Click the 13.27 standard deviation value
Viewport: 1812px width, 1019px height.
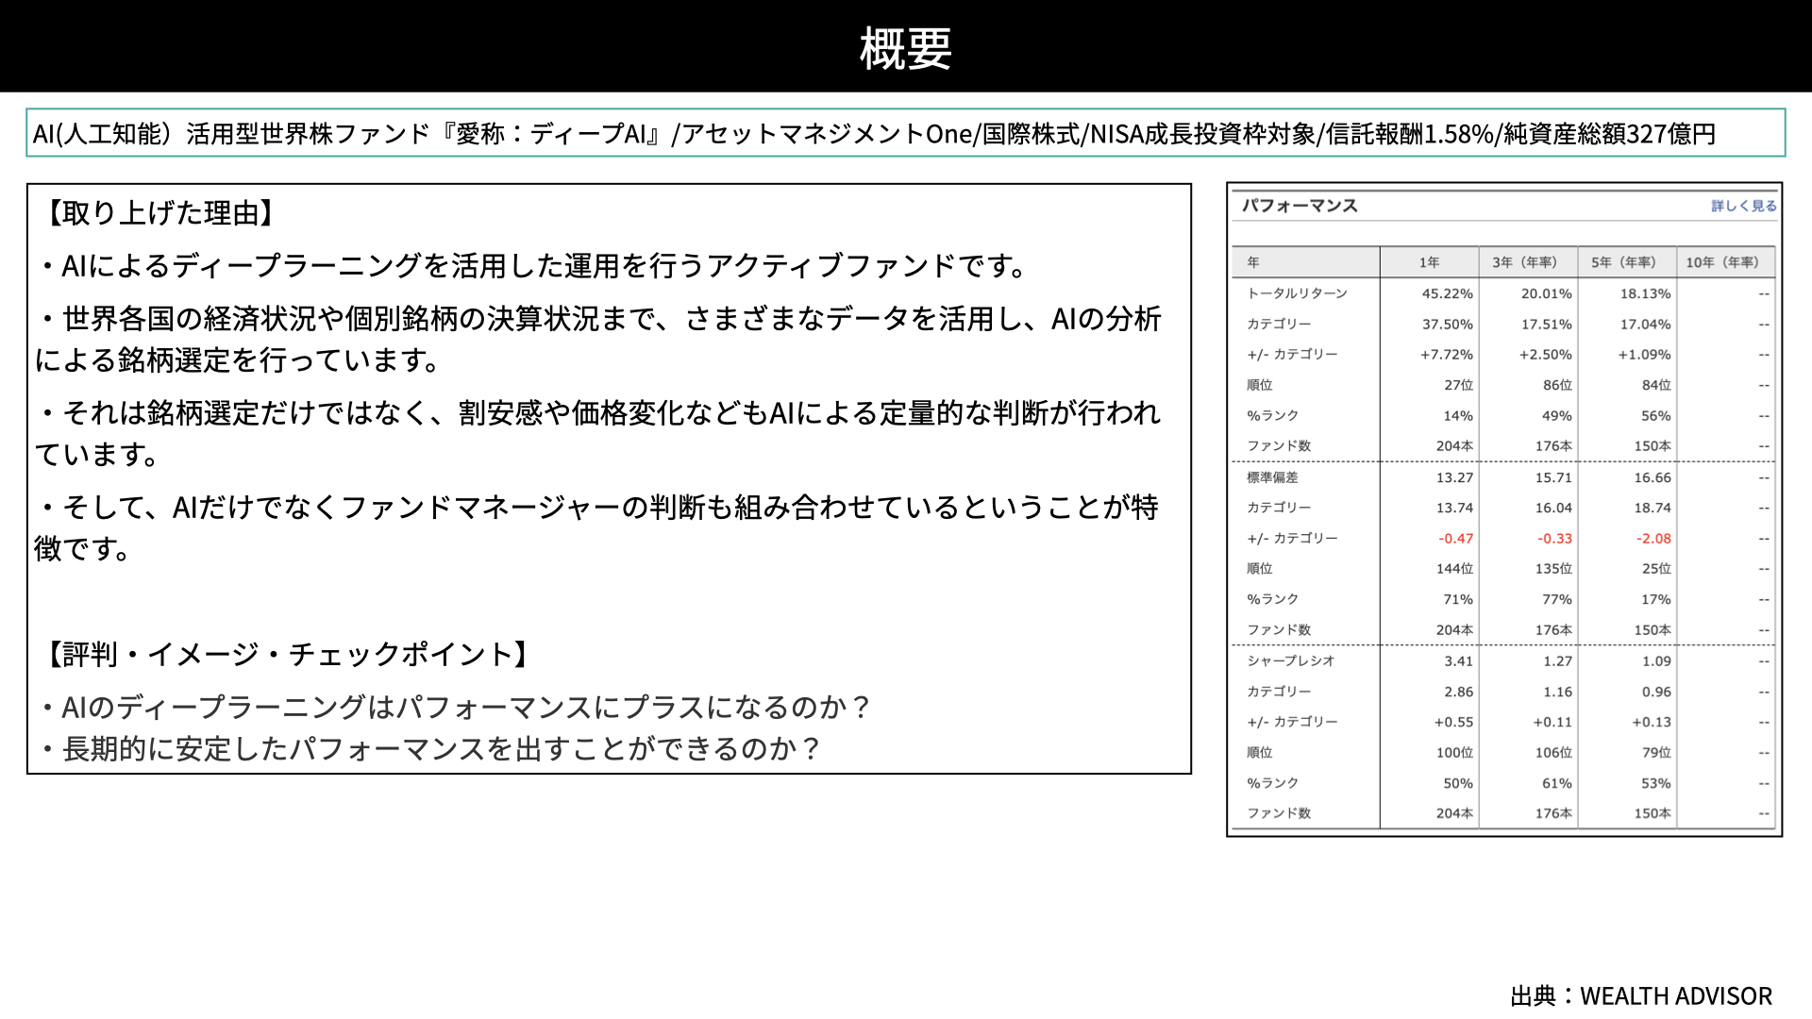click(1454, 477)
